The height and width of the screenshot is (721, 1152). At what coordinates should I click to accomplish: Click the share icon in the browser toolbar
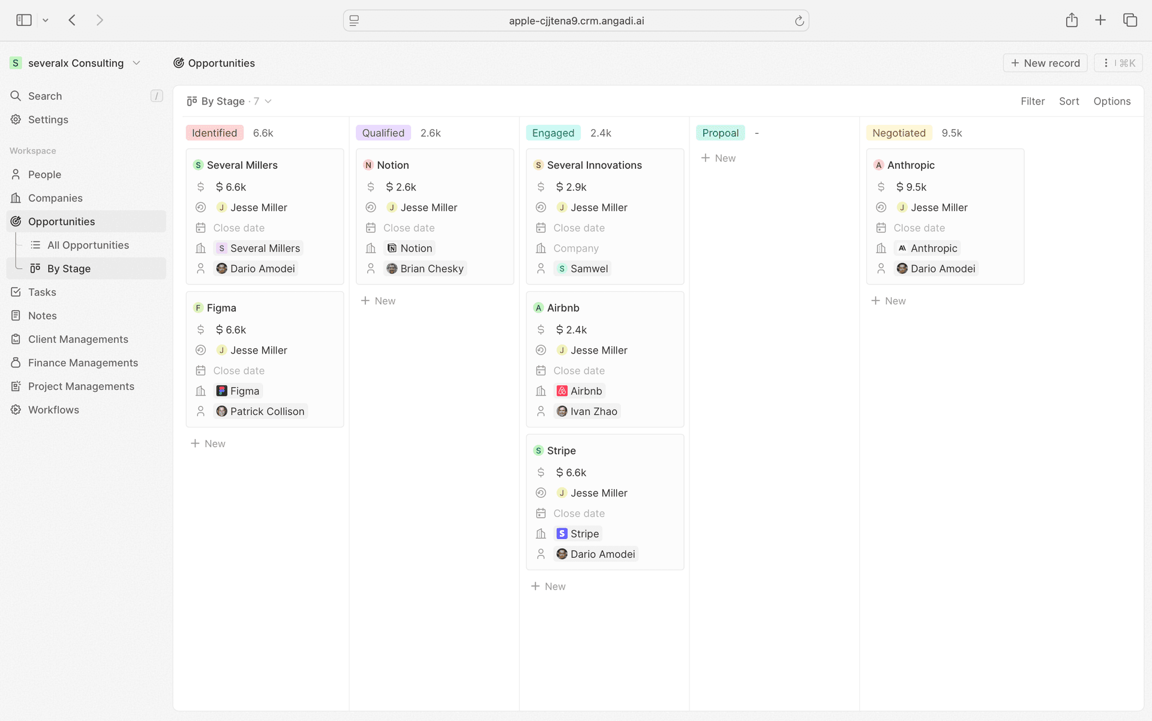pyautogui.click(x=1072, y=20)
